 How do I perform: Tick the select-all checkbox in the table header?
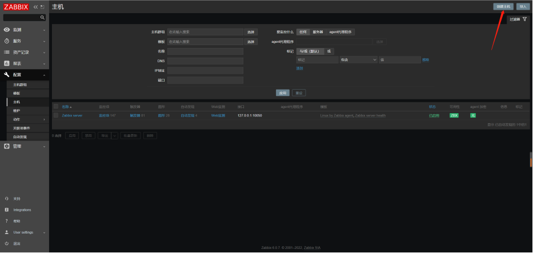(x=56, y=107)
